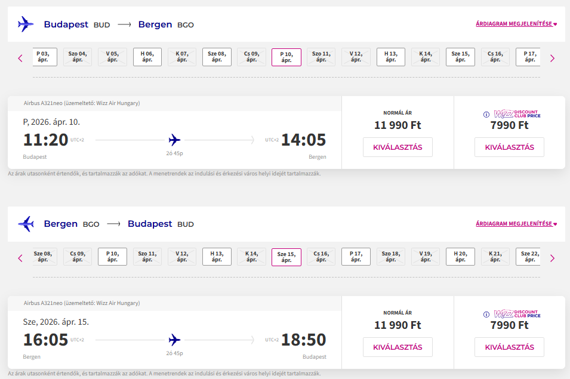The width and height of the screenshot is (570, 379).
Task: Select outbound date Sze 08, ápr.
Action: point(217,57)
